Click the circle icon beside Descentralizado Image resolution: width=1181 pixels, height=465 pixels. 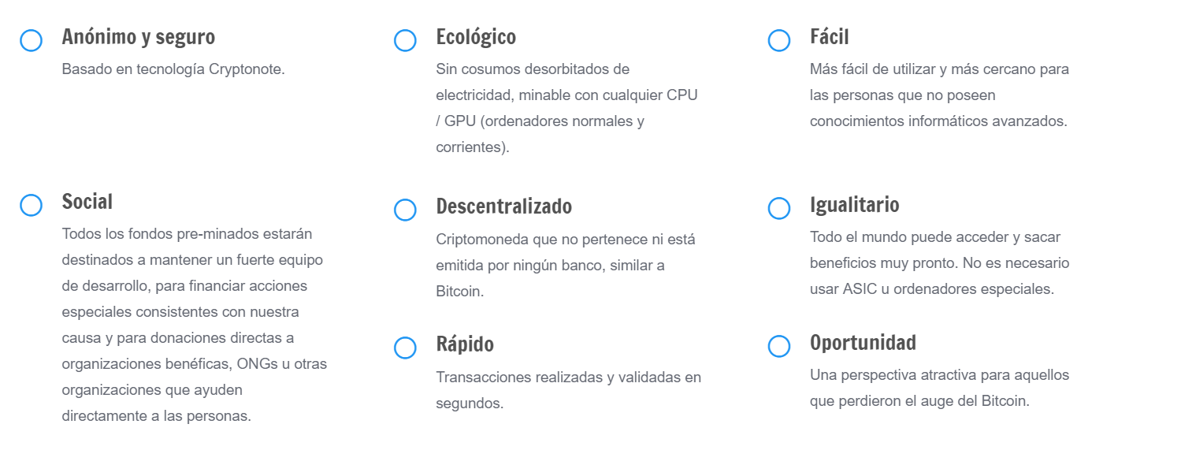[405, 210]
